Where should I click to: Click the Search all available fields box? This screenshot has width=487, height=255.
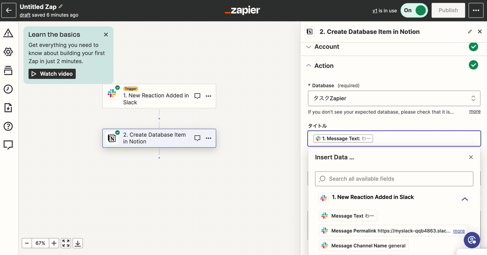(394, 178)
